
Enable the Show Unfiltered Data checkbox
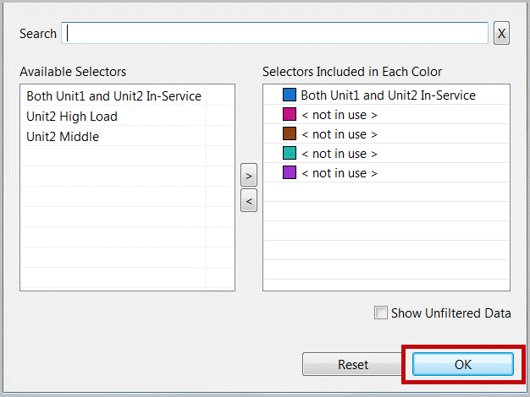click(381, 313)
